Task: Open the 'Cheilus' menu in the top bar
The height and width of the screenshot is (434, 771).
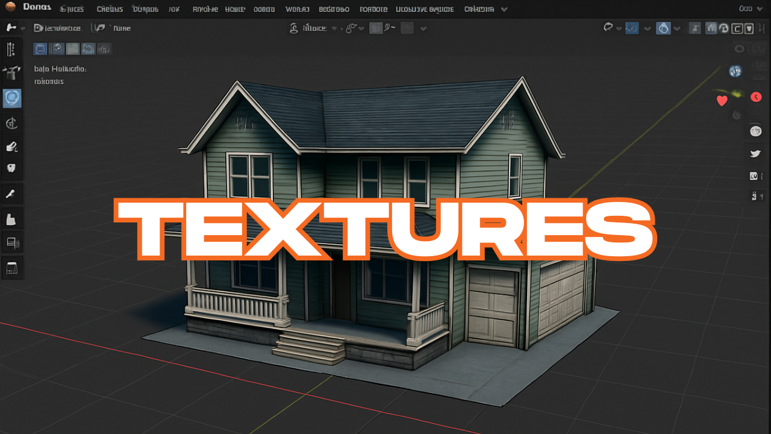Action: (x=110, y=9)
